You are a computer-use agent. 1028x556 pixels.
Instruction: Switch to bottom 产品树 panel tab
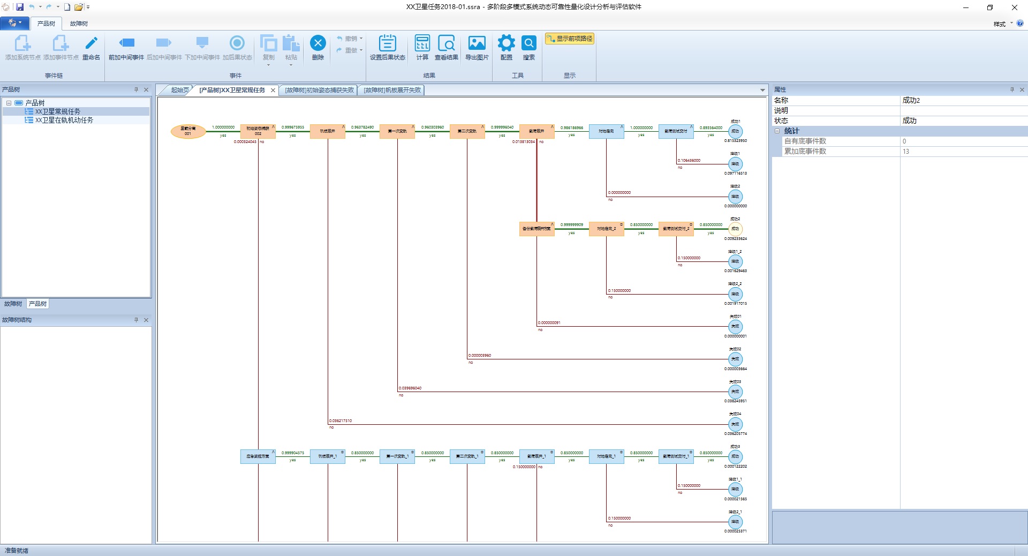37,304
